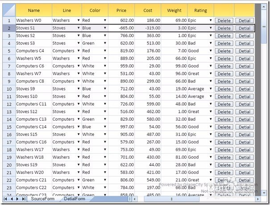The height and width of the screenshot is (205, 270).
Task: Click the Price column header
Action: point(121,10)
